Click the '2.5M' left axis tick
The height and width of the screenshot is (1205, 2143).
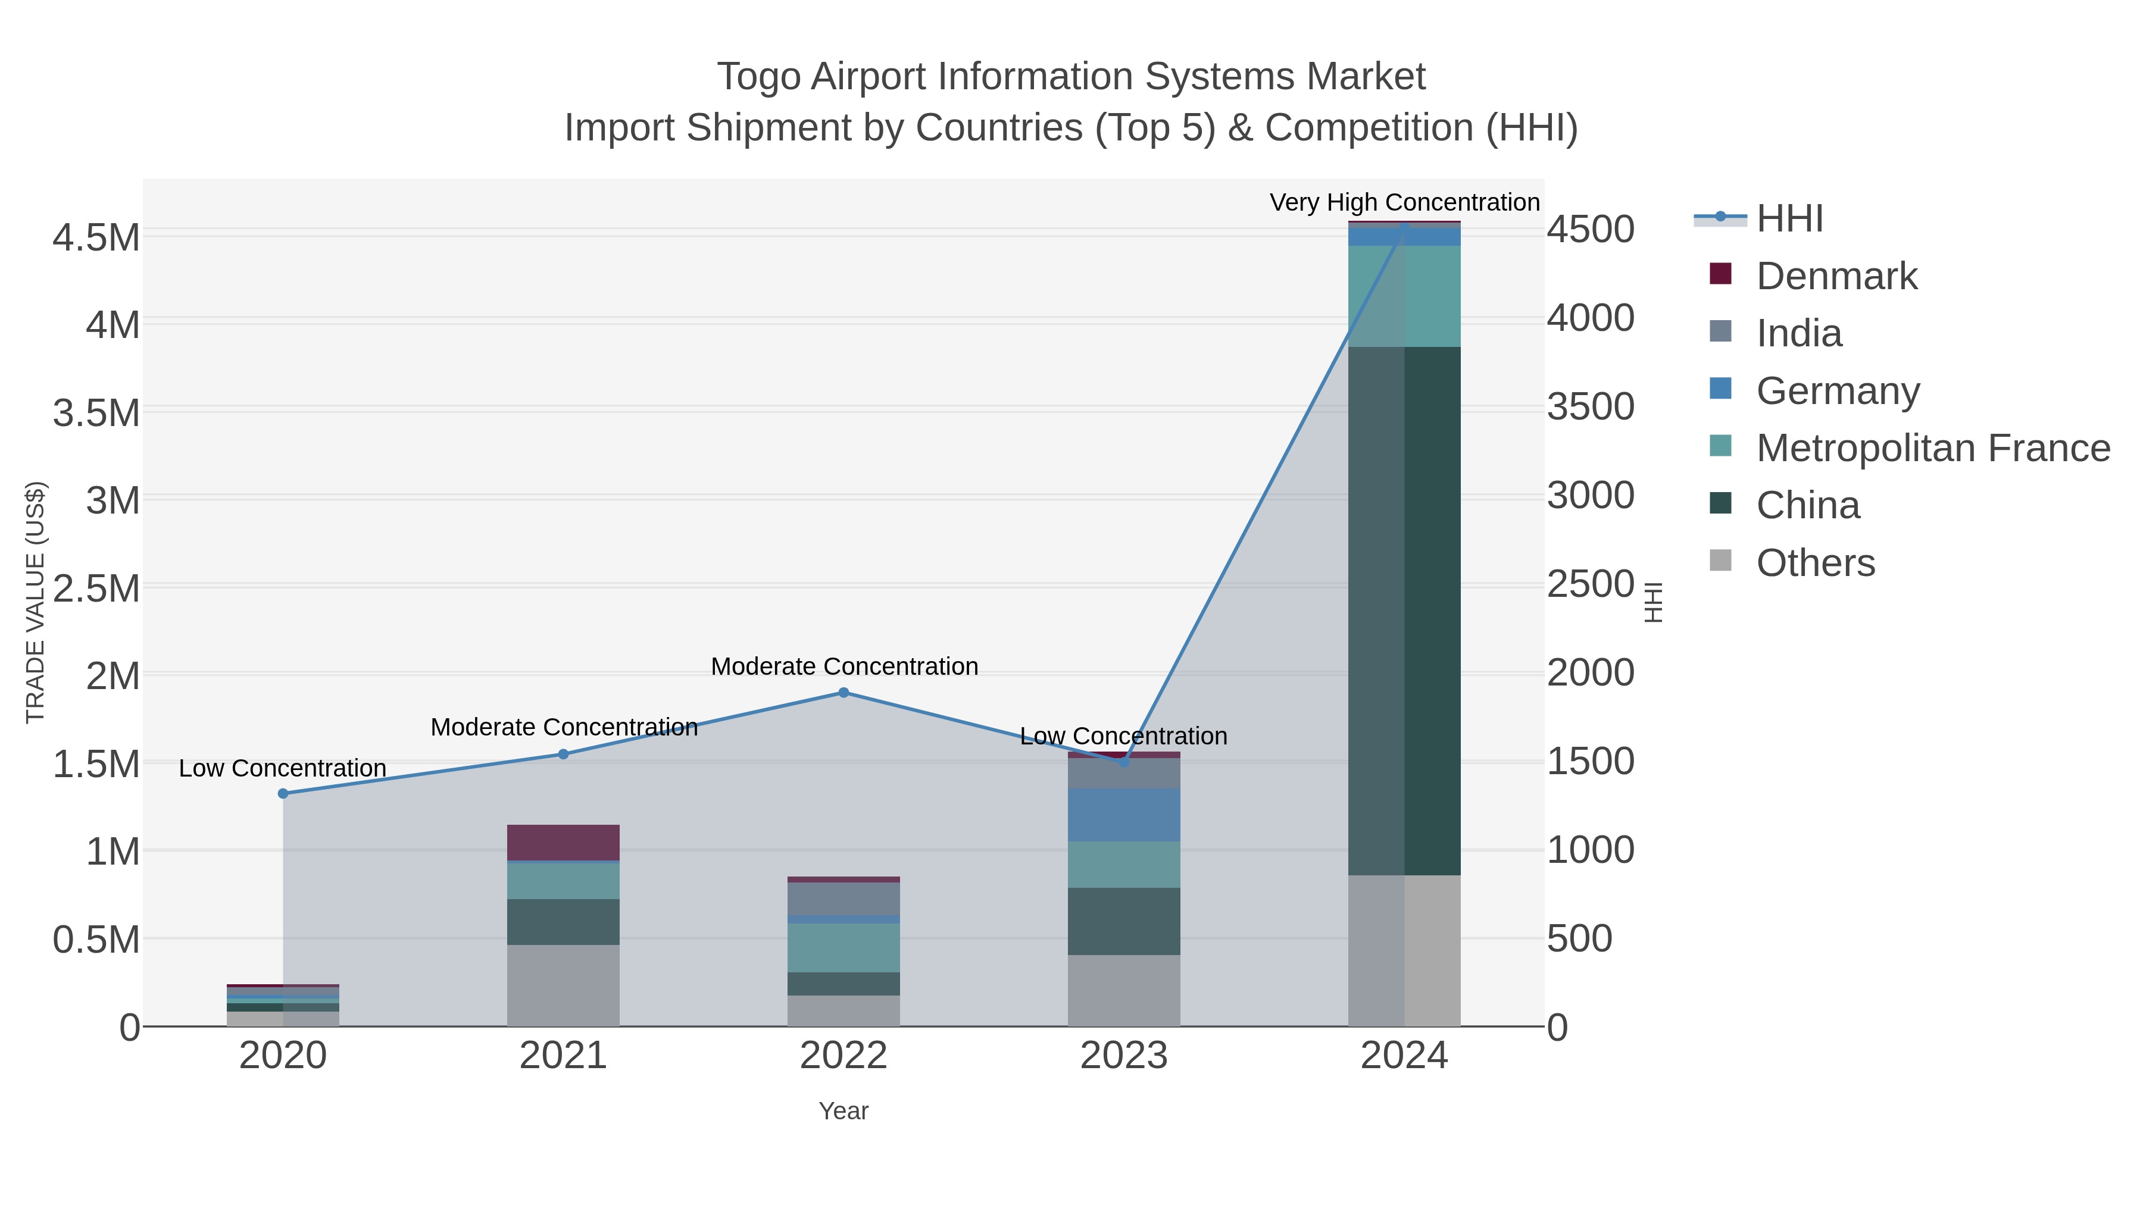click(96, 588)
